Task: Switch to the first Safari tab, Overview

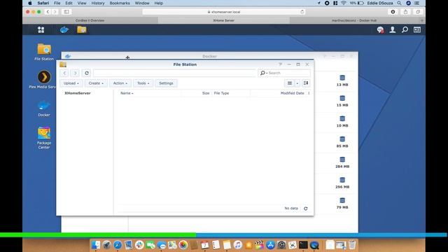Action: [x=90, y=20]
